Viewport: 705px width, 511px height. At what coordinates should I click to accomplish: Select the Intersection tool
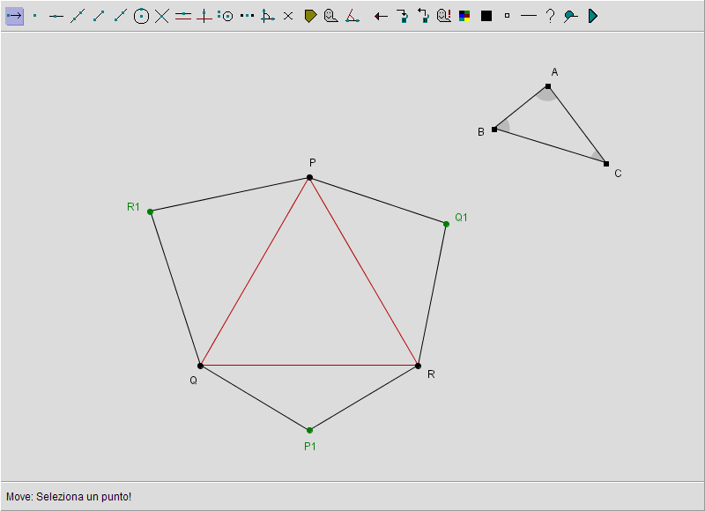(162, 16)
